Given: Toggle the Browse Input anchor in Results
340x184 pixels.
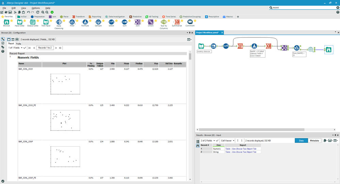Looking at the screenshot, I should click(198, 146).
